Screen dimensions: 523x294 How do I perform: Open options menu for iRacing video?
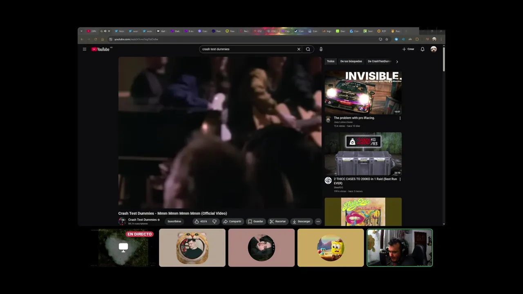coord(400,118)
